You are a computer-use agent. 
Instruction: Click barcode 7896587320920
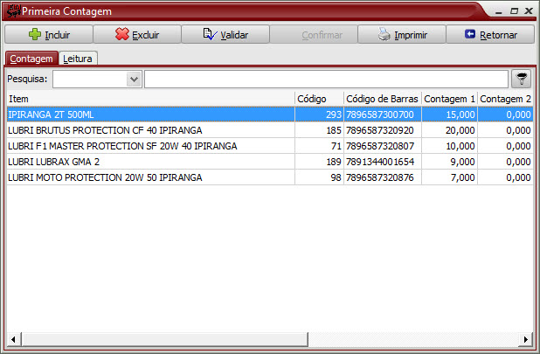[x=383, y=130]
